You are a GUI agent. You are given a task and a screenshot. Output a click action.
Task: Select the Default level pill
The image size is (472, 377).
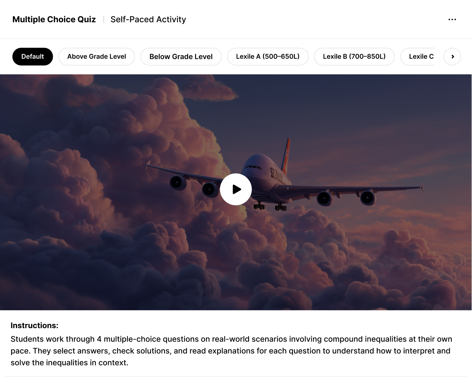(x=33, y=57)
